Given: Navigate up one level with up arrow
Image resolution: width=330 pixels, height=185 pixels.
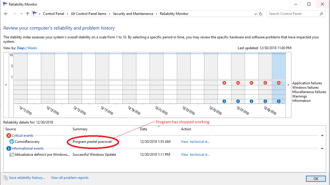Looking at the screenshot, I should [28, 14].
